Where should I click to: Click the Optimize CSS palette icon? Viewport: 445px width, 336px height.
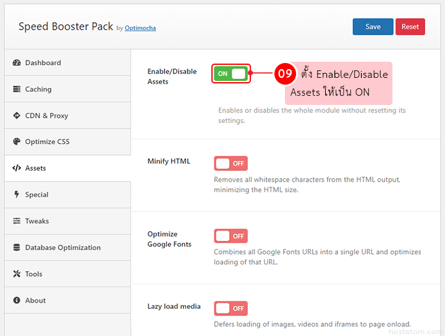tap(17, 142)
